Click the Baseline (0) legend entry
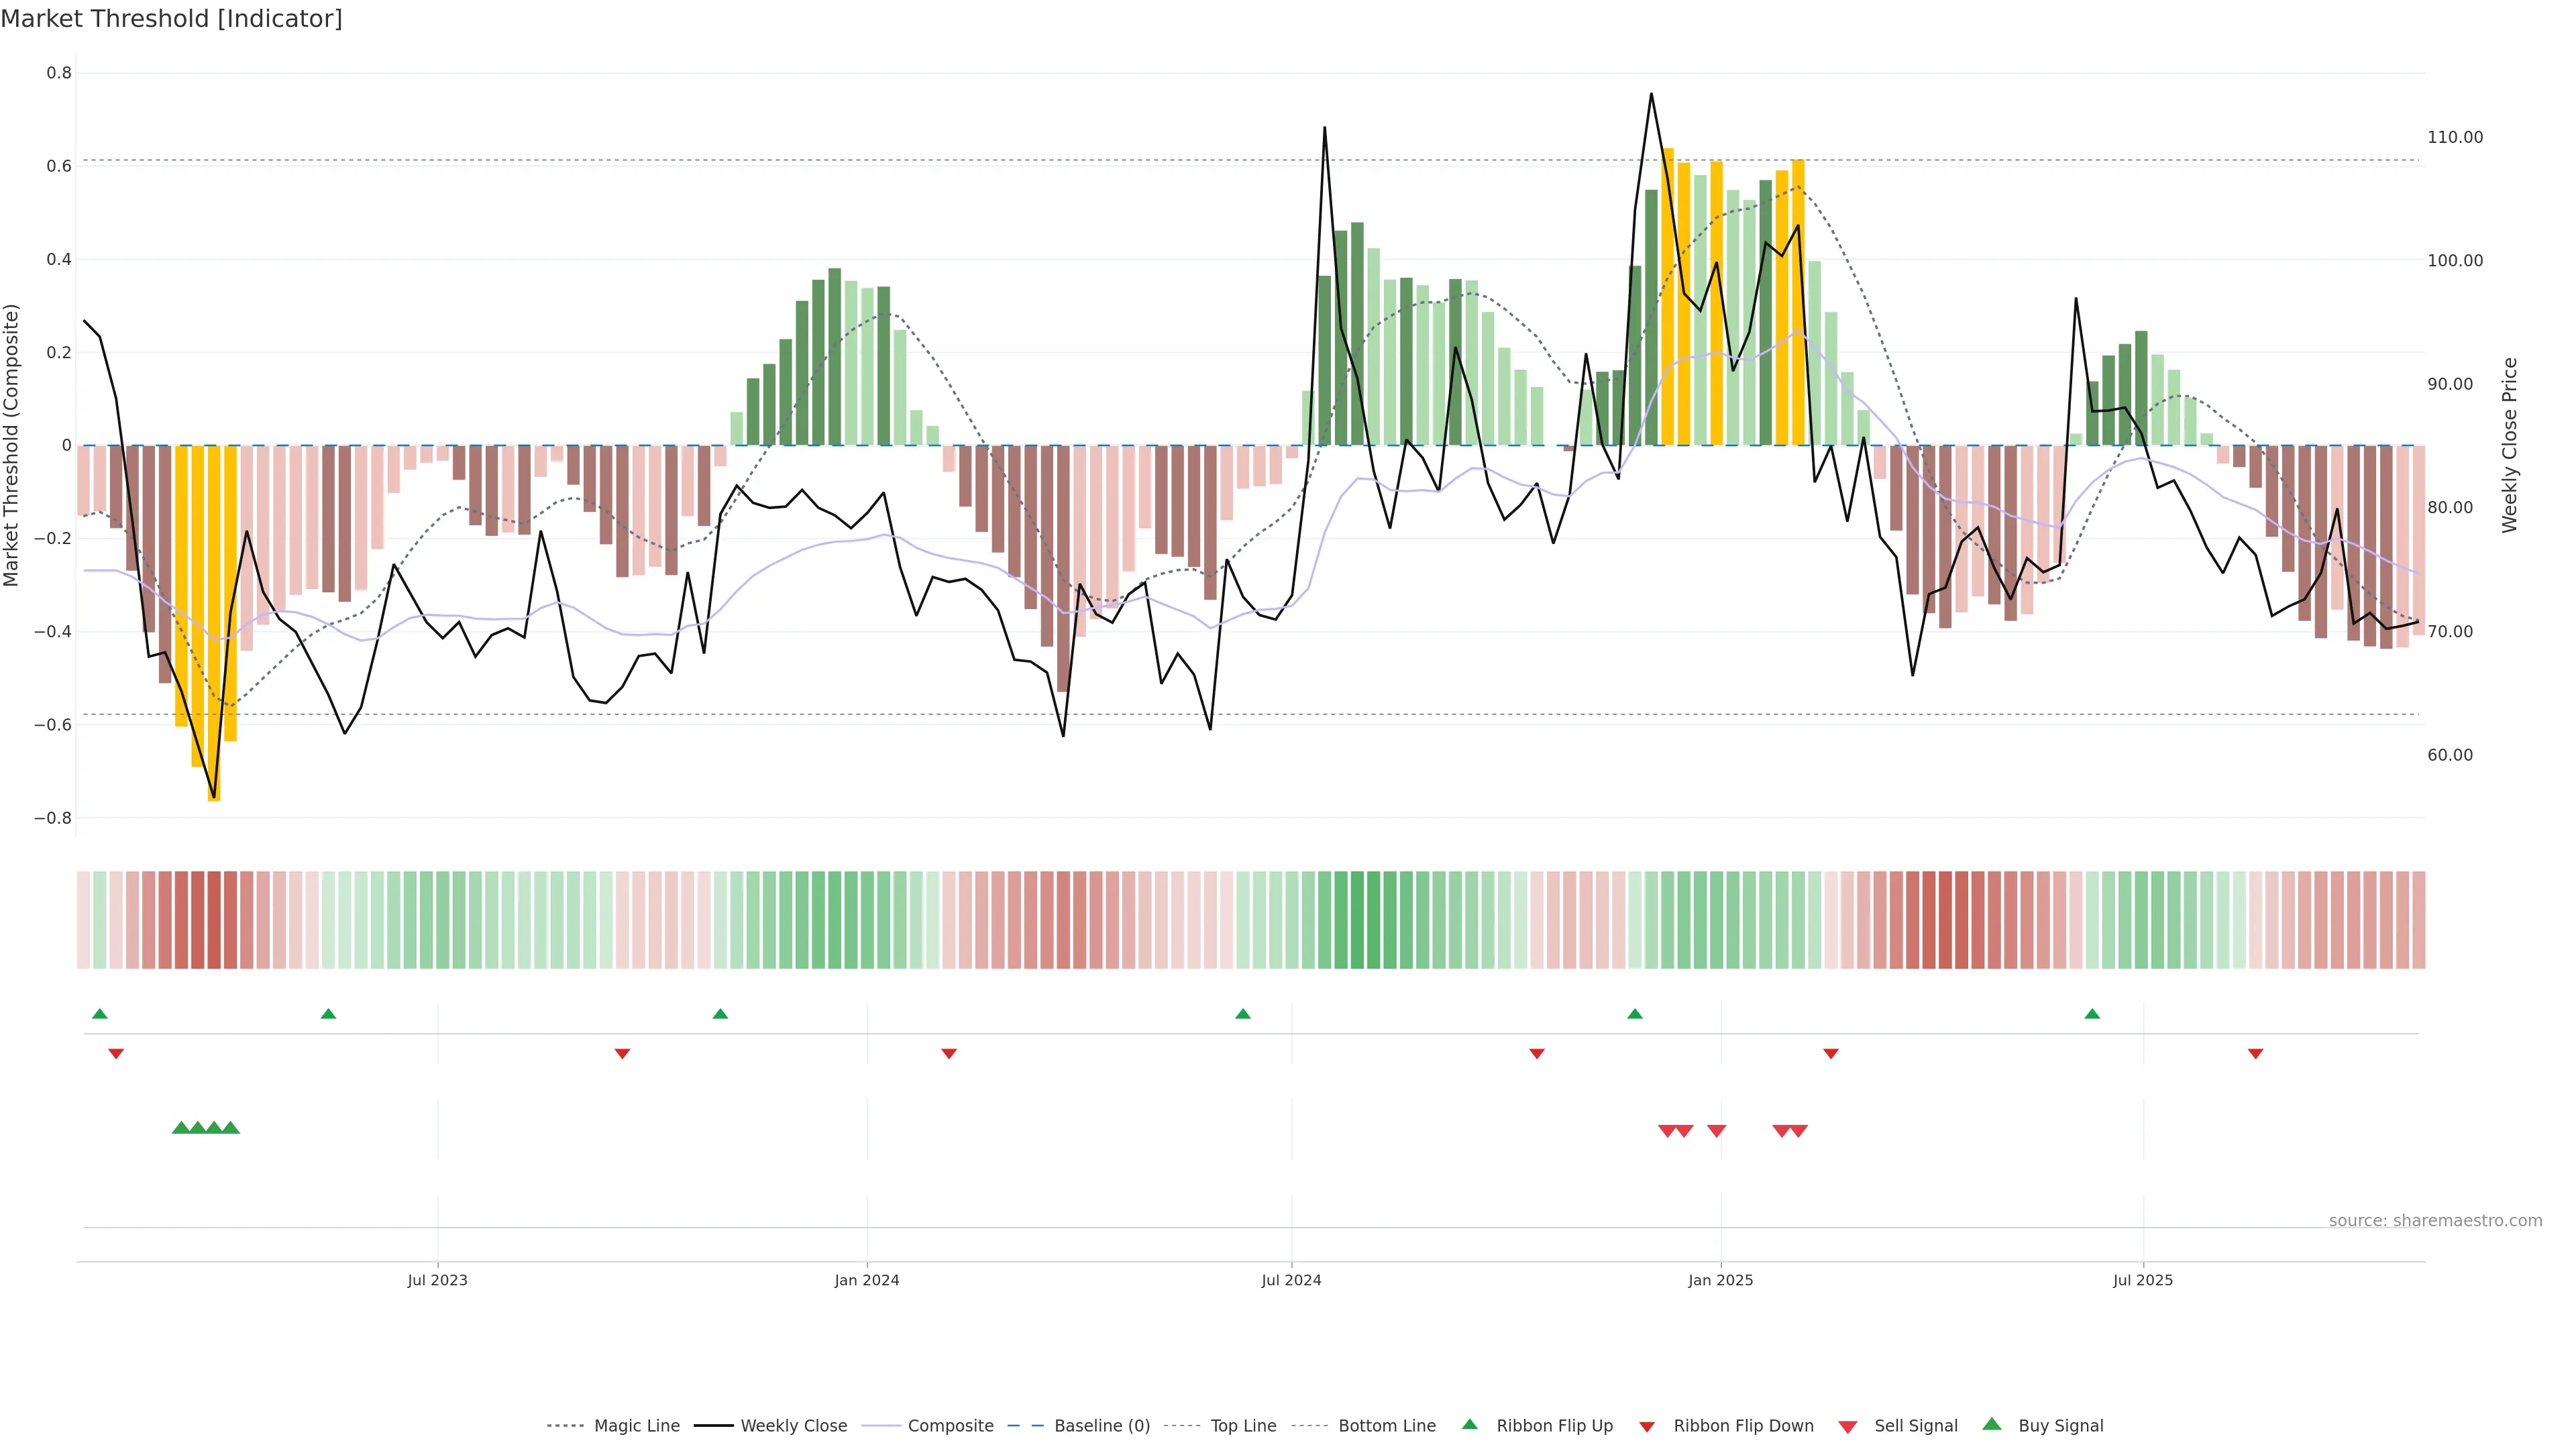This screenshot has width=2576, height=1449. point(1101,1425)
